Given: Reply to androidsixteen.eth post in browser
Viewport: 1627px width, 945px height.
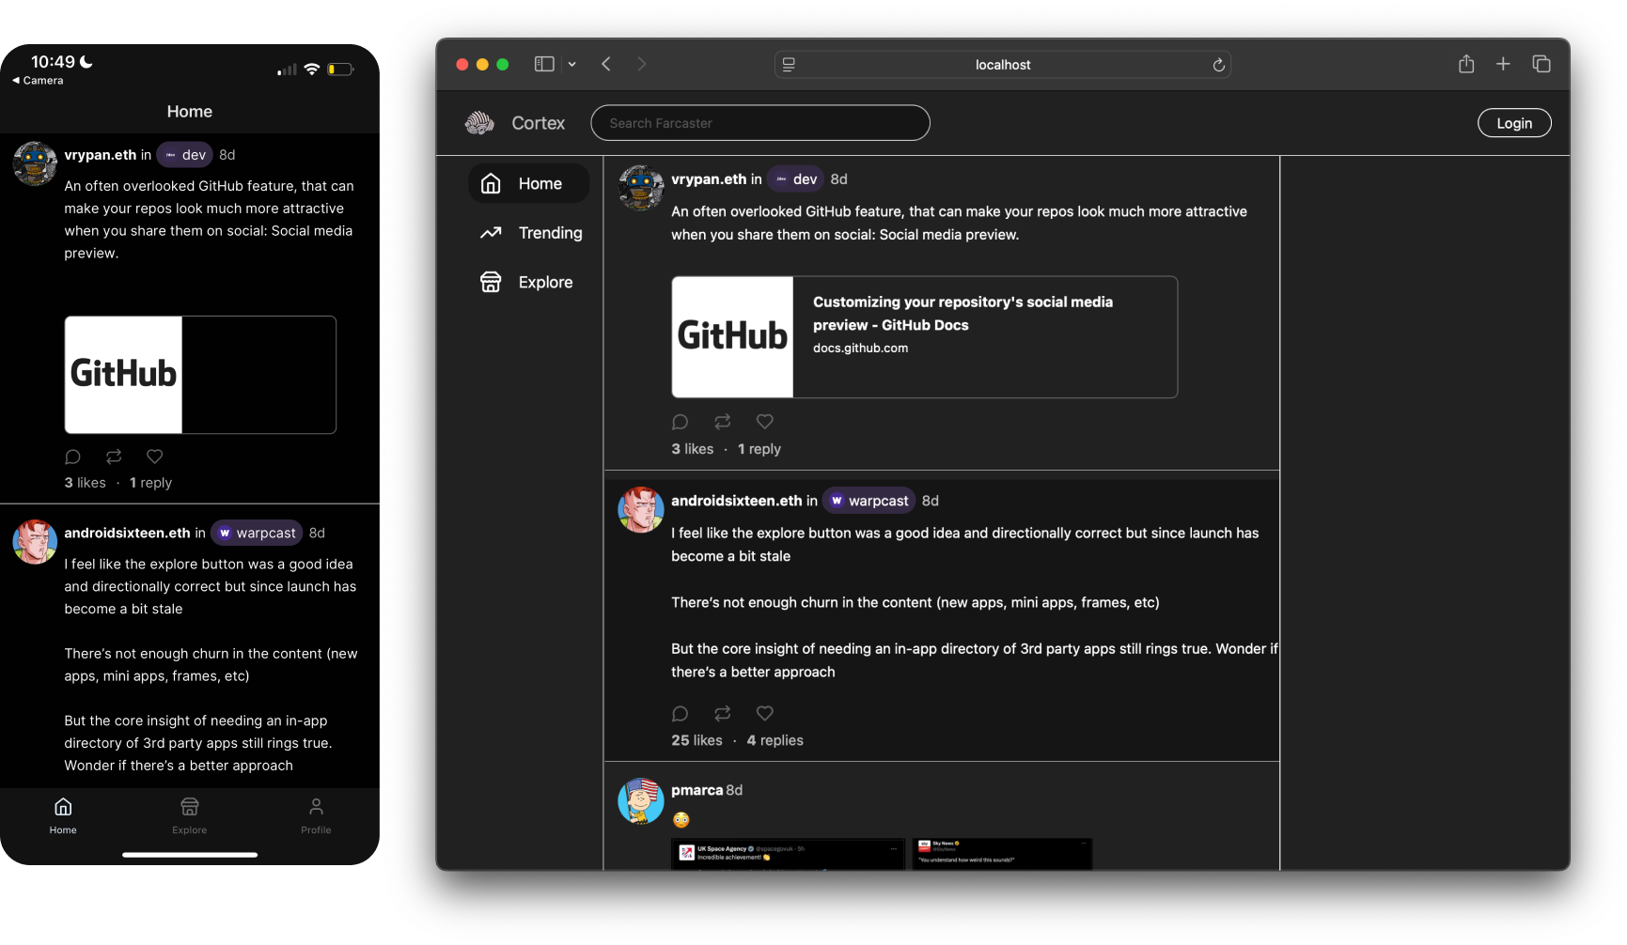Looking at the screenshot, I should click(x=681, y=713).
